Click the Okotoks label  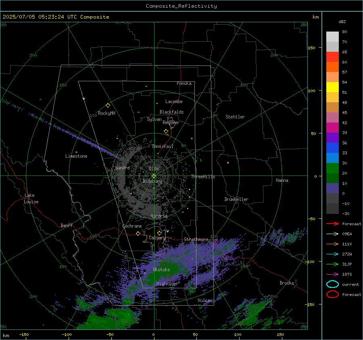[x=161, y=270]
